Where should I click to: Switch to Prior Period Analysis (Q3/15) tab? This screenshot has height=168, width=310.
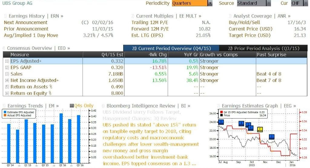(264, 48)
